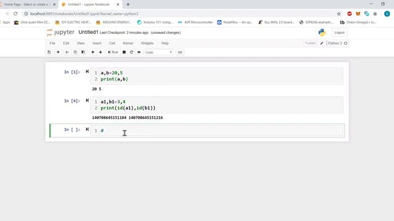Open the View menu
The width and height of the screenshot is (394, 221).
(x=81, y=43)
